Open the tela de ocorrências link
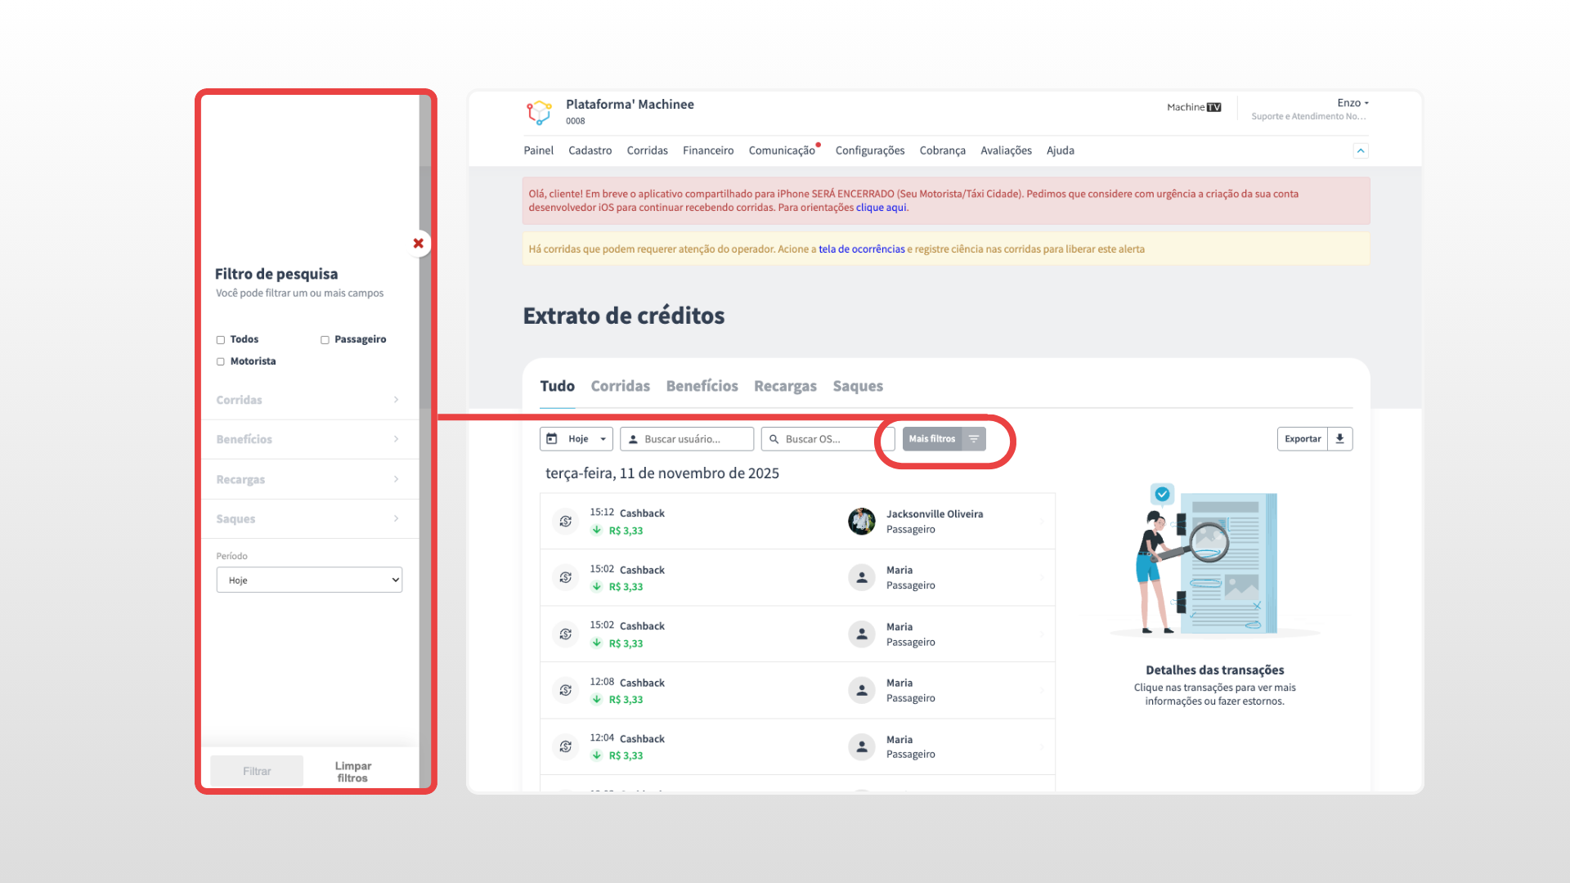 861,249
